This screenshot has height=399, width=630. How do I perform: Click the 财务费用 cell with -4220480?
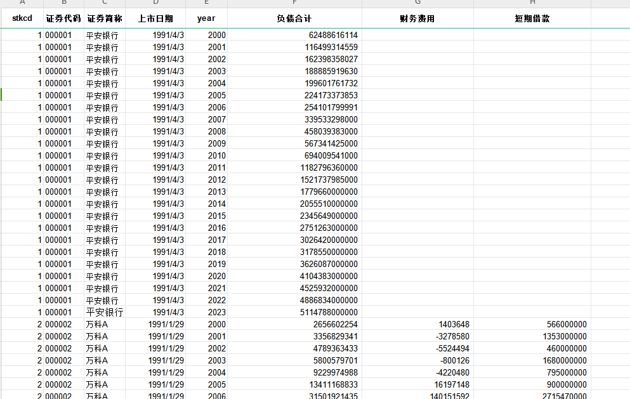coord(417,372)
